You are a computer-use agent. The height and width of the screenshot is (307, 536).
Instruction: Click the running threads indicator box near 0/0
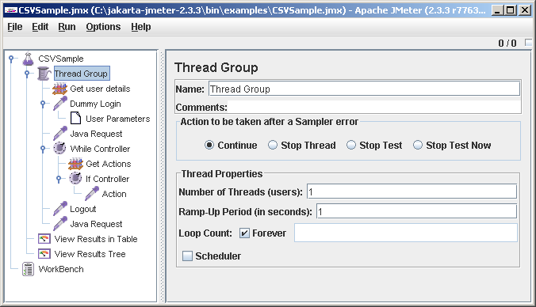pos(529,42)
